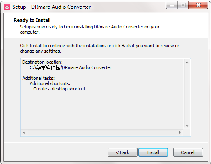The width and height of the screenshot is (211, 164).
Task: Click the "Destination location:" label
Action: [x=42, y=62]
